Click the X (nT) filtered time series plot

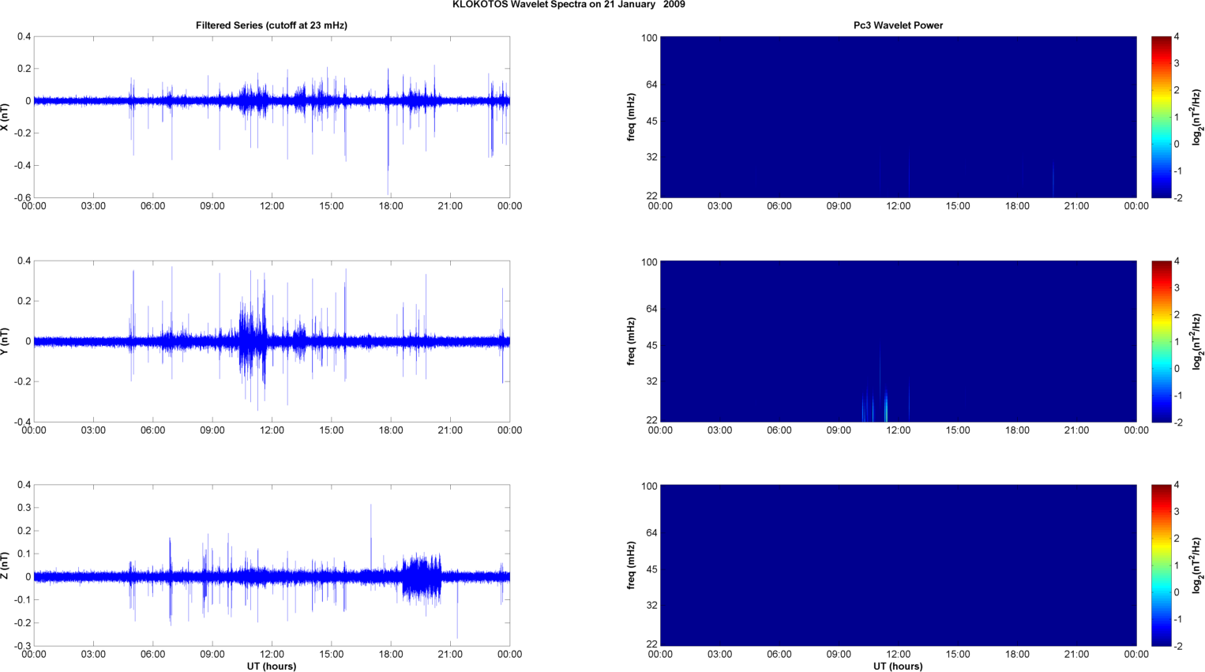272,117
